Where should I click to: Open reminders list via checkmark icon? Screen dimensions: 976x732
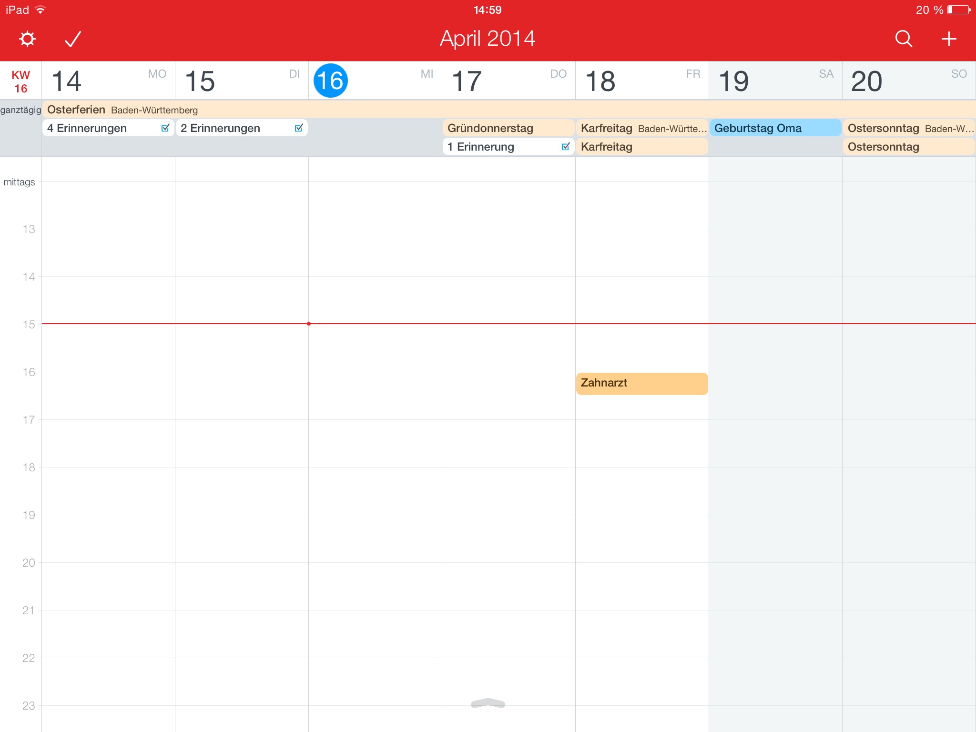point(73,39)
